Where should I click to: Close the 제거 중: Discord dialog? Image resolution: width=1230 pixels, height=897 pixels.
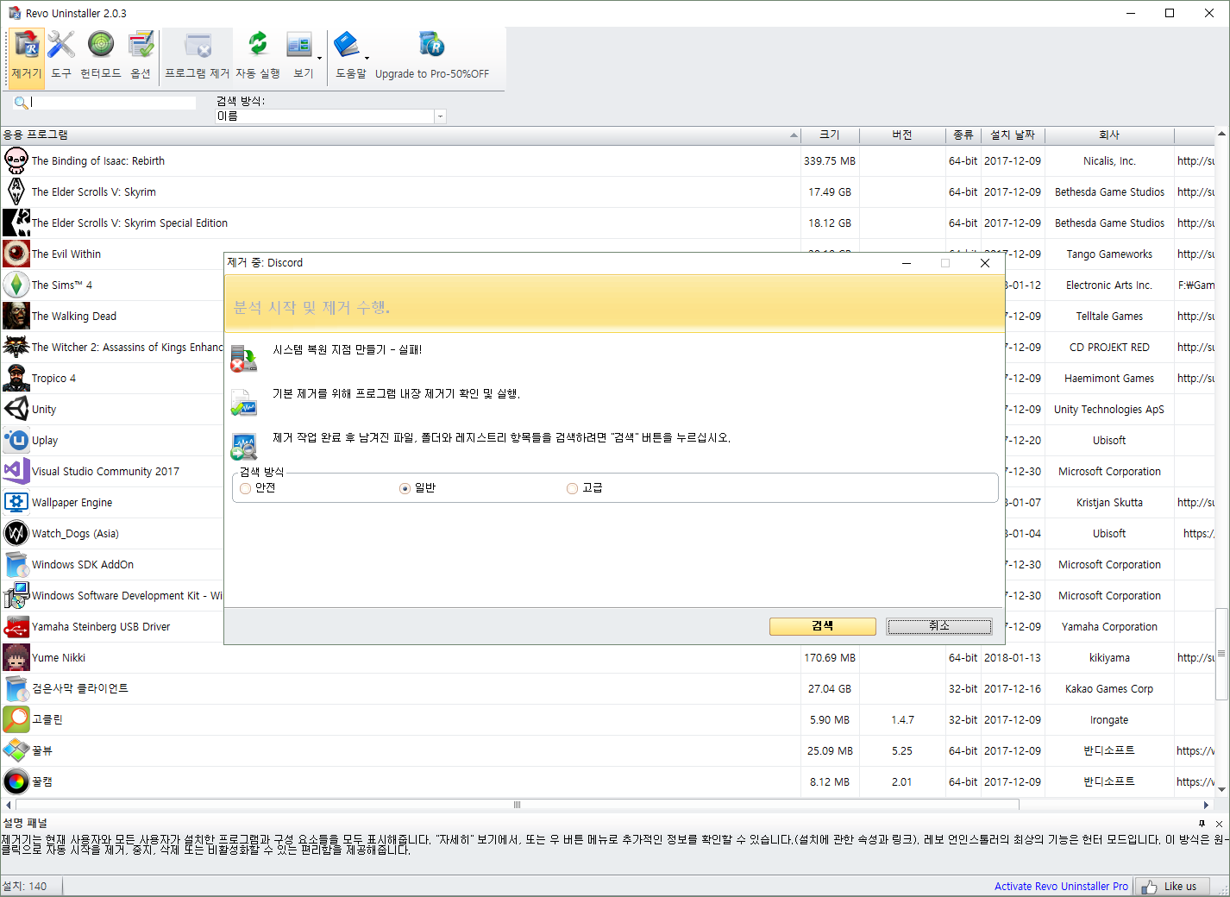click(x=985, y=263)
